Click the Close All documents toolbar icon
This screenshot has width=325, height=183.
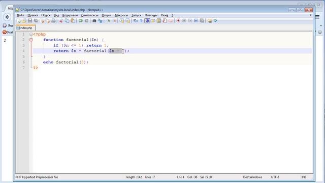point(48,21)
